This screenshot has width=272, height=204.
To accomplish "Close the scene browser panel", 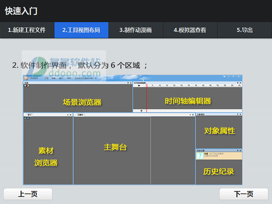I will click(131, 83).
